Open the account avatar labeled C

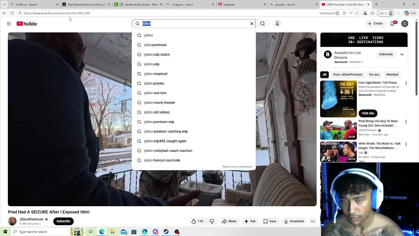(405, 24)
